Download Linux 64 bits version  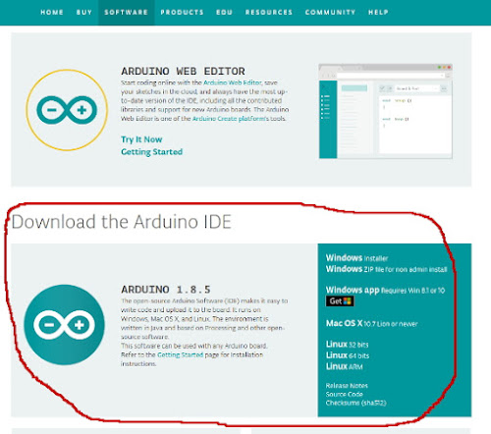[x=348, y=355]
